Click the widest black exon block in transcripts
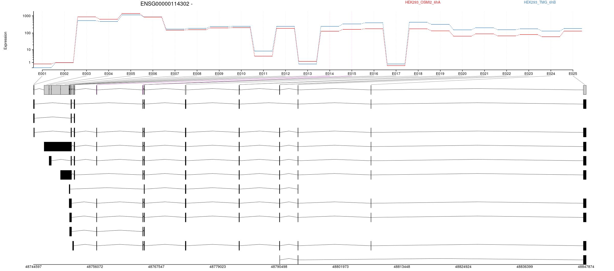Screen dimensions: 614x271 pyautogui.click(x=58, y=147)
